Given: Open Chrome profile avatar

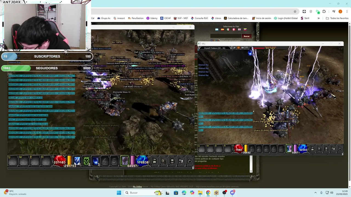Looking at the screenshot, I should click(340, 11).
